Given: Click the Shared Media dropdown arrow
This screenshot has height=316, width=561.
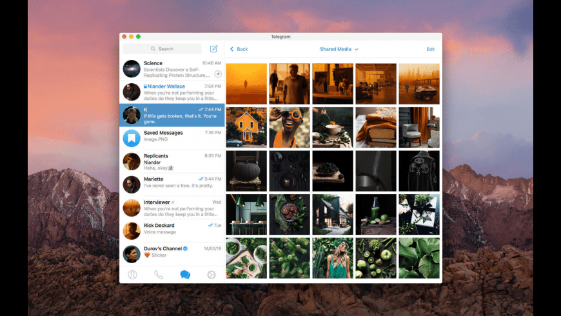Looking at the screenshot, I should coord(357,50).
